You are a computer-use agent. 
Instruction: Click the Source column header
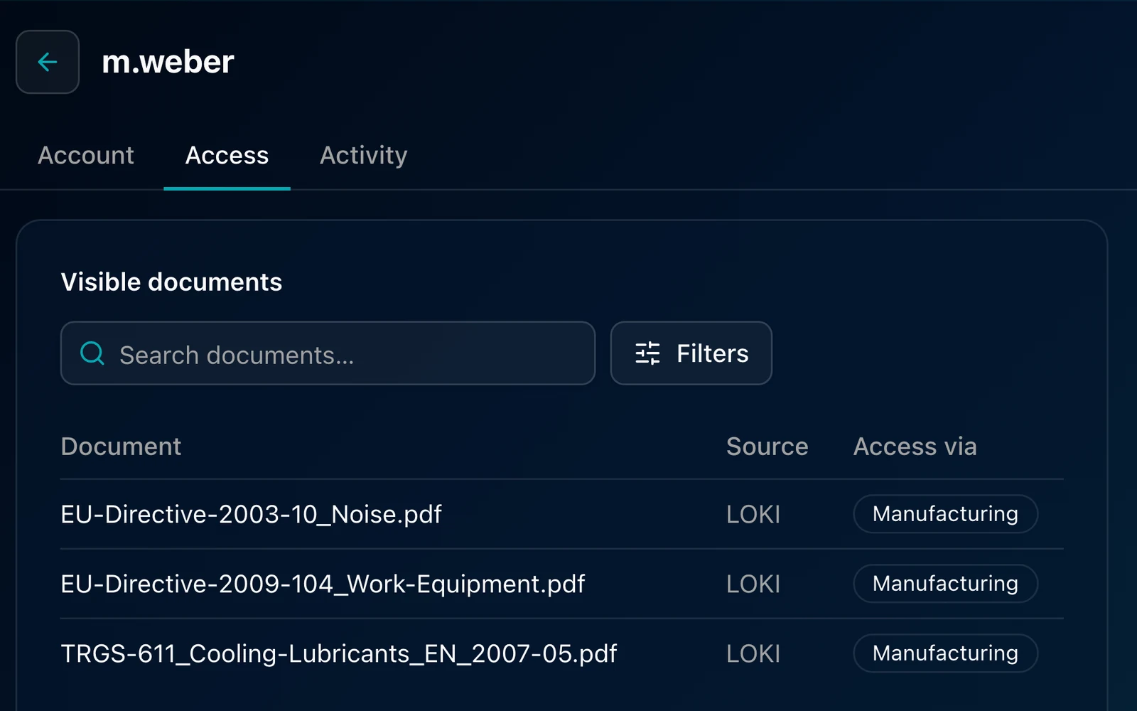click(767, 447)
